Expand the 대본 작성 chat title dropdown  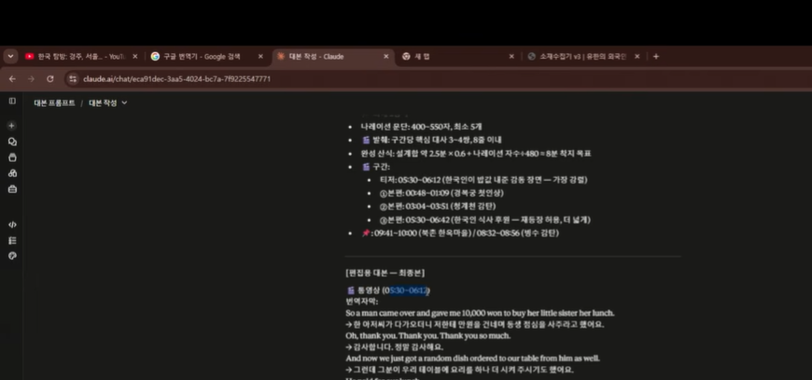pyautogui.click(x=124, y=102)
